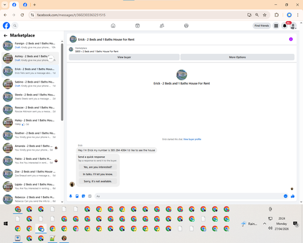This screenshot has width=303, height=243.
Task: Open Sabino conversation
Action: pyautogui.click(x=30, y=84)
